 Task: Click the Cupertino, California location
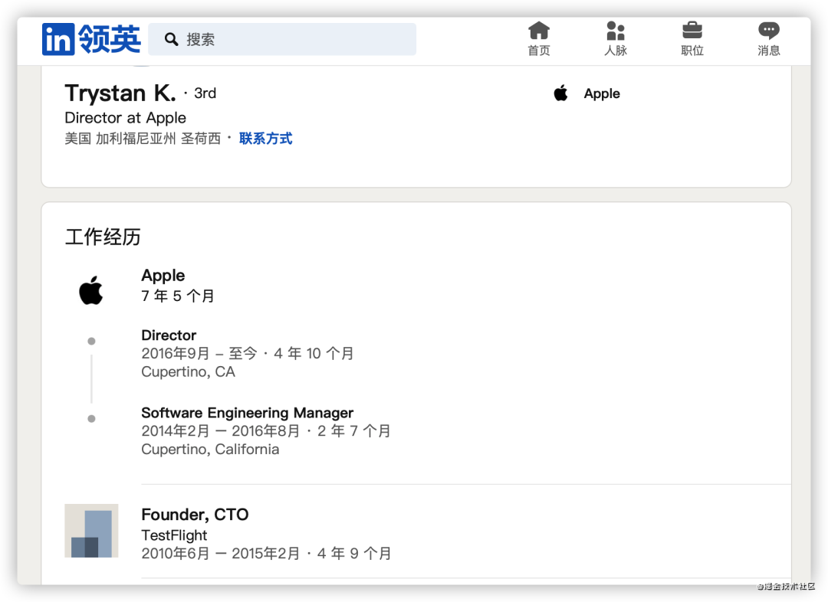click(210, 450)
